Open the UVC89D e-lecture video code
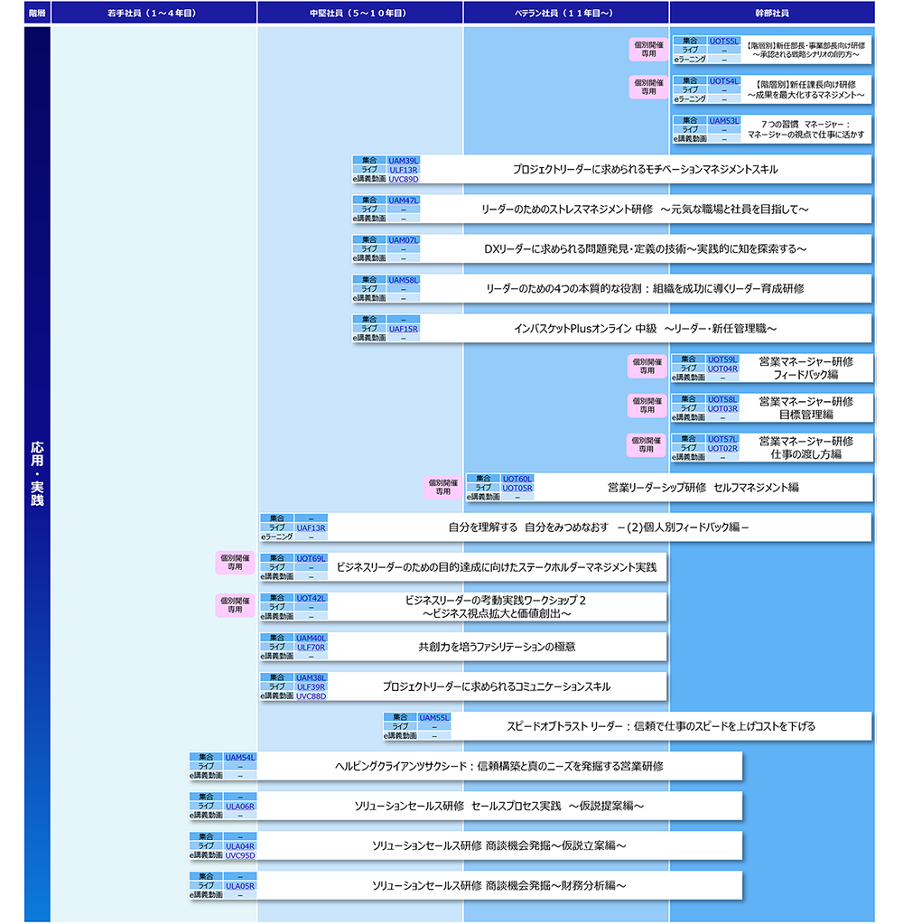The height and width of the screenshot is (924, 903). pos(403,179)
